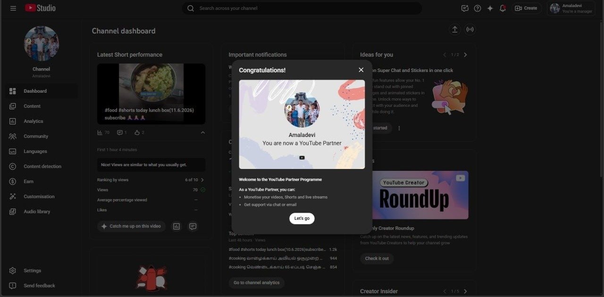Click Go to channel analytics

point(257,283)
